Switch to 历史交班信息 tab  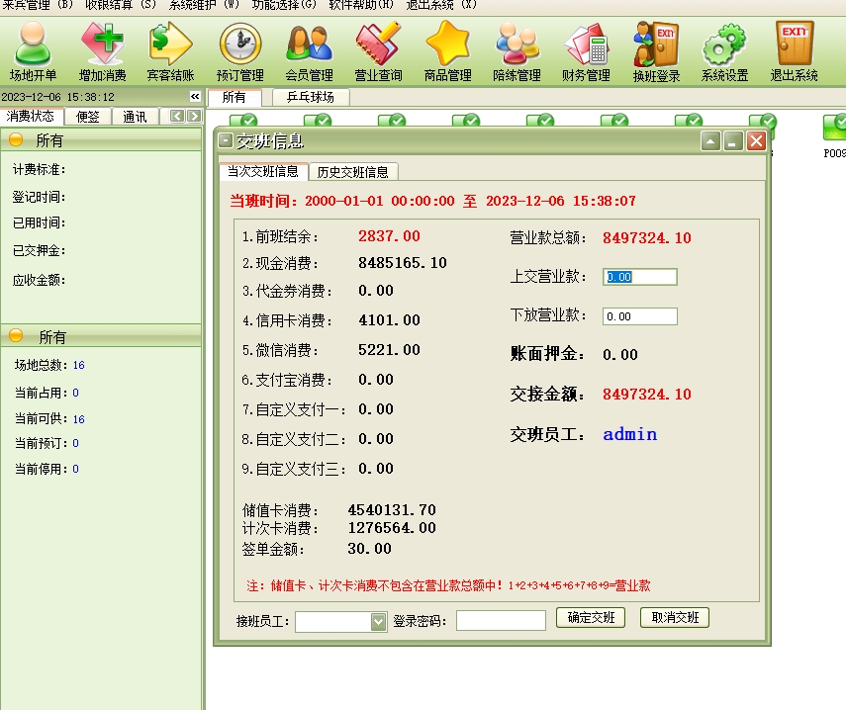tap(352, 172)
